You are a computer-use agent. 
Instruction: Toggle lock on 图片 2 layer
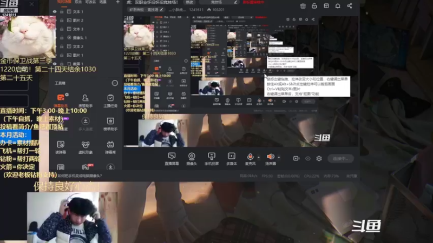[62, 21]
